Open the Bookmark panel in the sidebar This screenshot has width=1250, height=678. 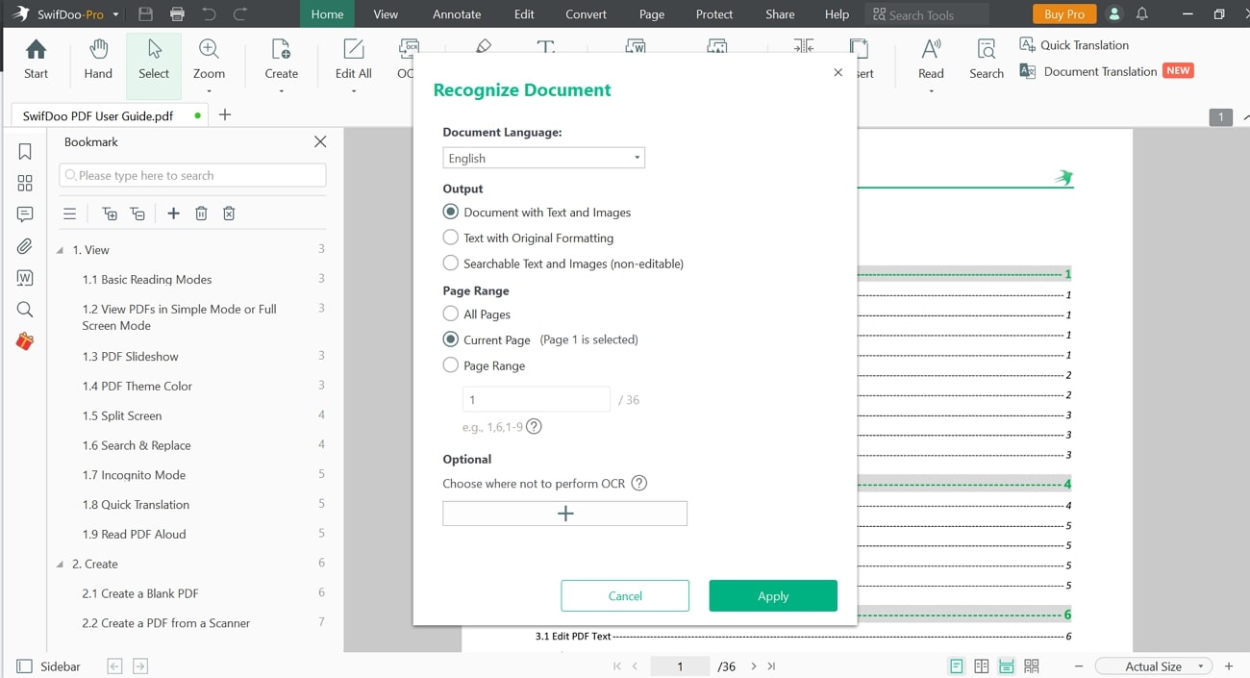tap(25, 151)
